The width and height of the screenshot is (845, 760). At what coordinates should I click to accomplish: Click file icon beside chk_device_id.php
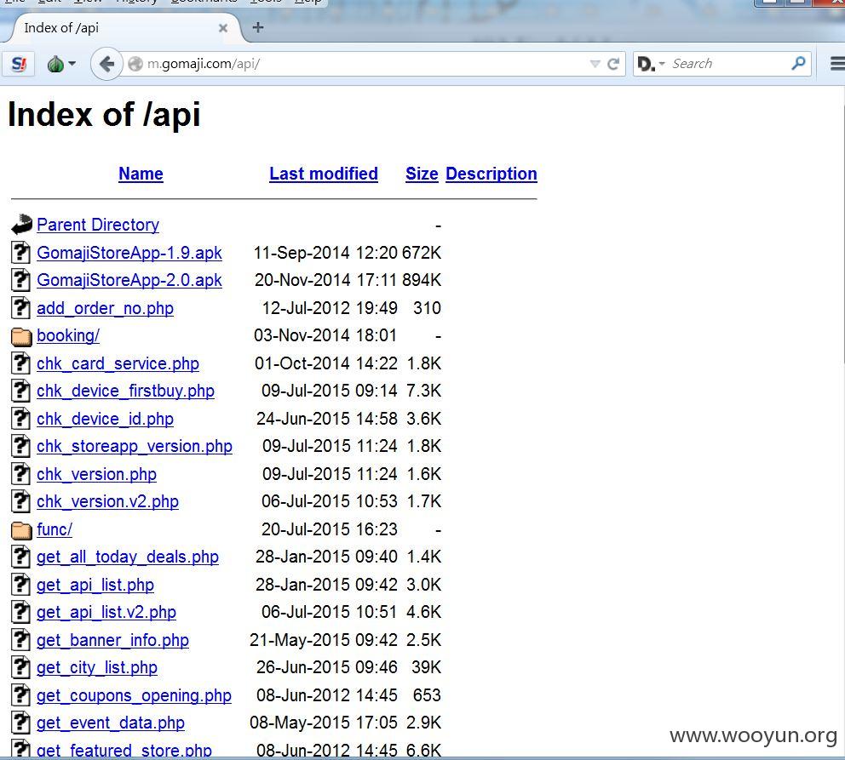[x=21, y=419]
